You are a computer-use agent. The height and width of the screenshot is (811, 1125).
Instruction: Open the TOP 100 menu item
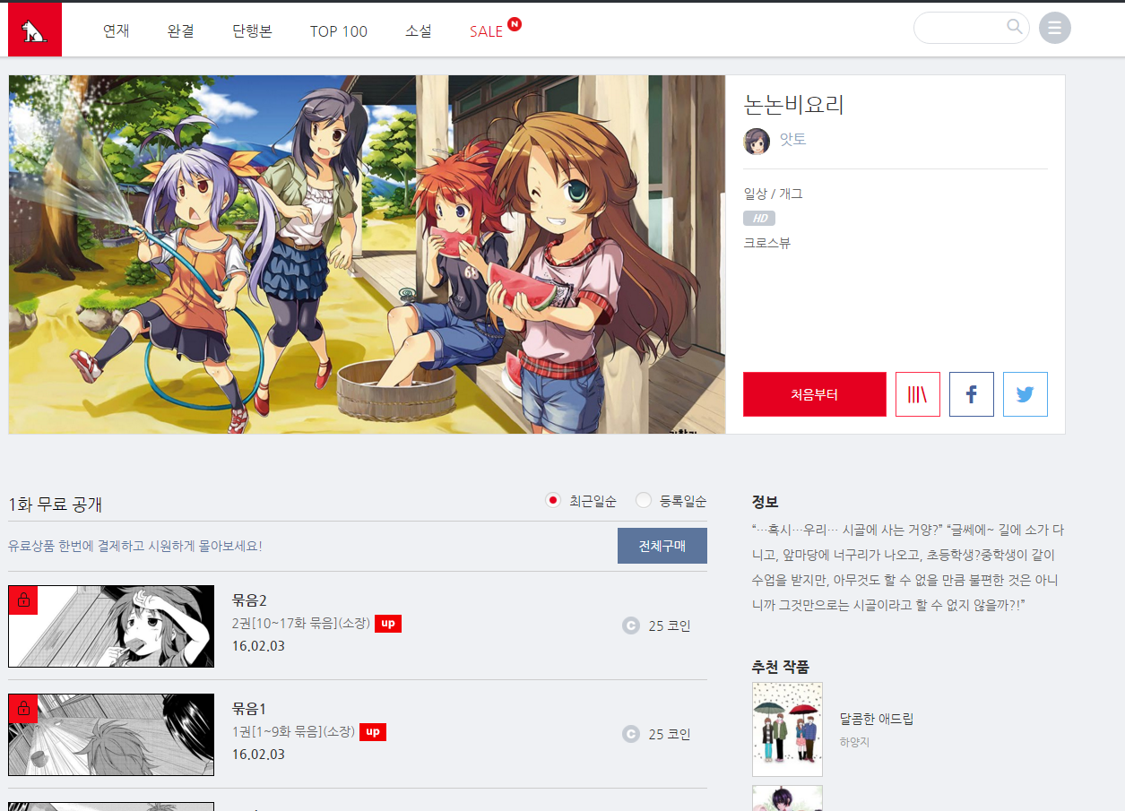pos(338,31)
